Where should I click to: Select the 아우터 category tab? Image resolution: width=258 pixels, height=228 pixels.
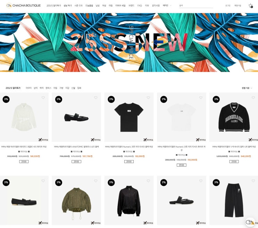coord(28,88)
